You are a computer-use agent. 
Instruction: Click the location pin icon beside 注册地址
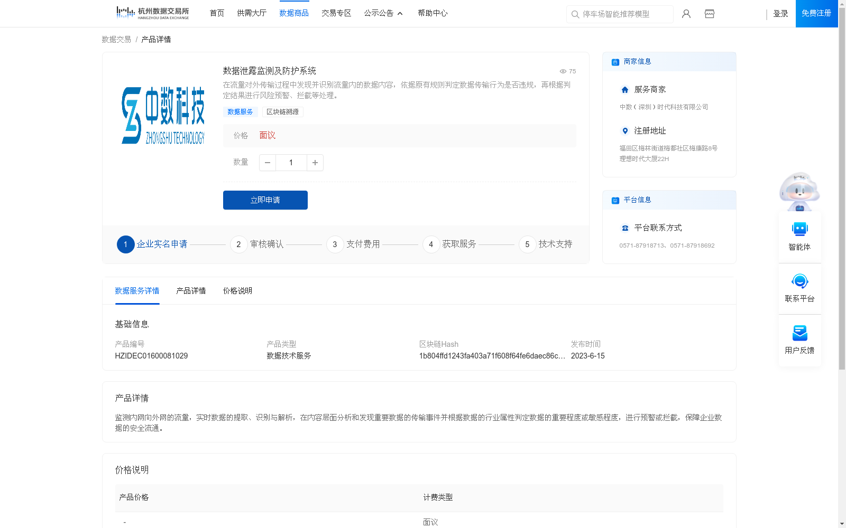pyautogui.click(x=624, y=131)
